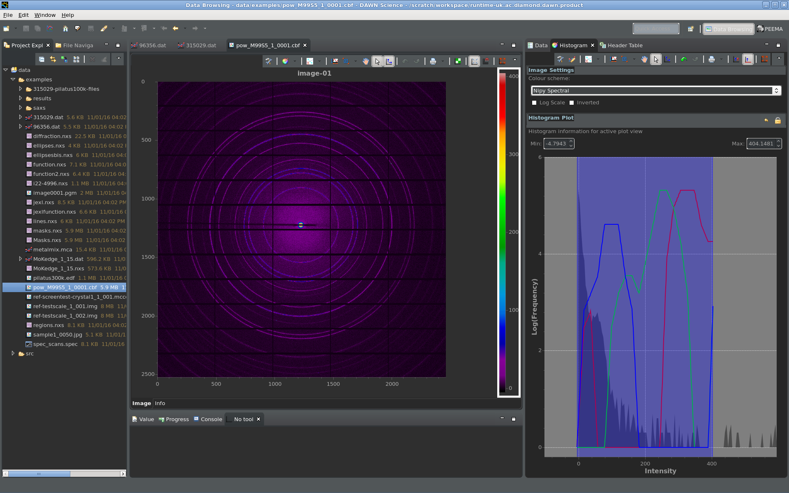Open the Window menu

click(45, 15)
